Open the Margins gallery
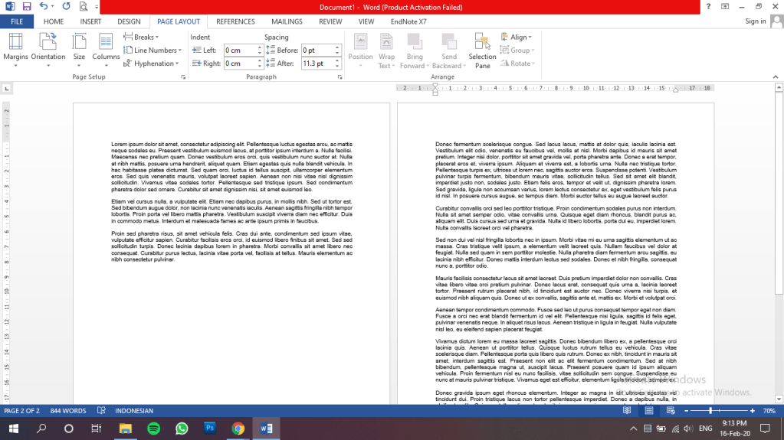This screenshot has height=440, width=784. coord(15,47)
